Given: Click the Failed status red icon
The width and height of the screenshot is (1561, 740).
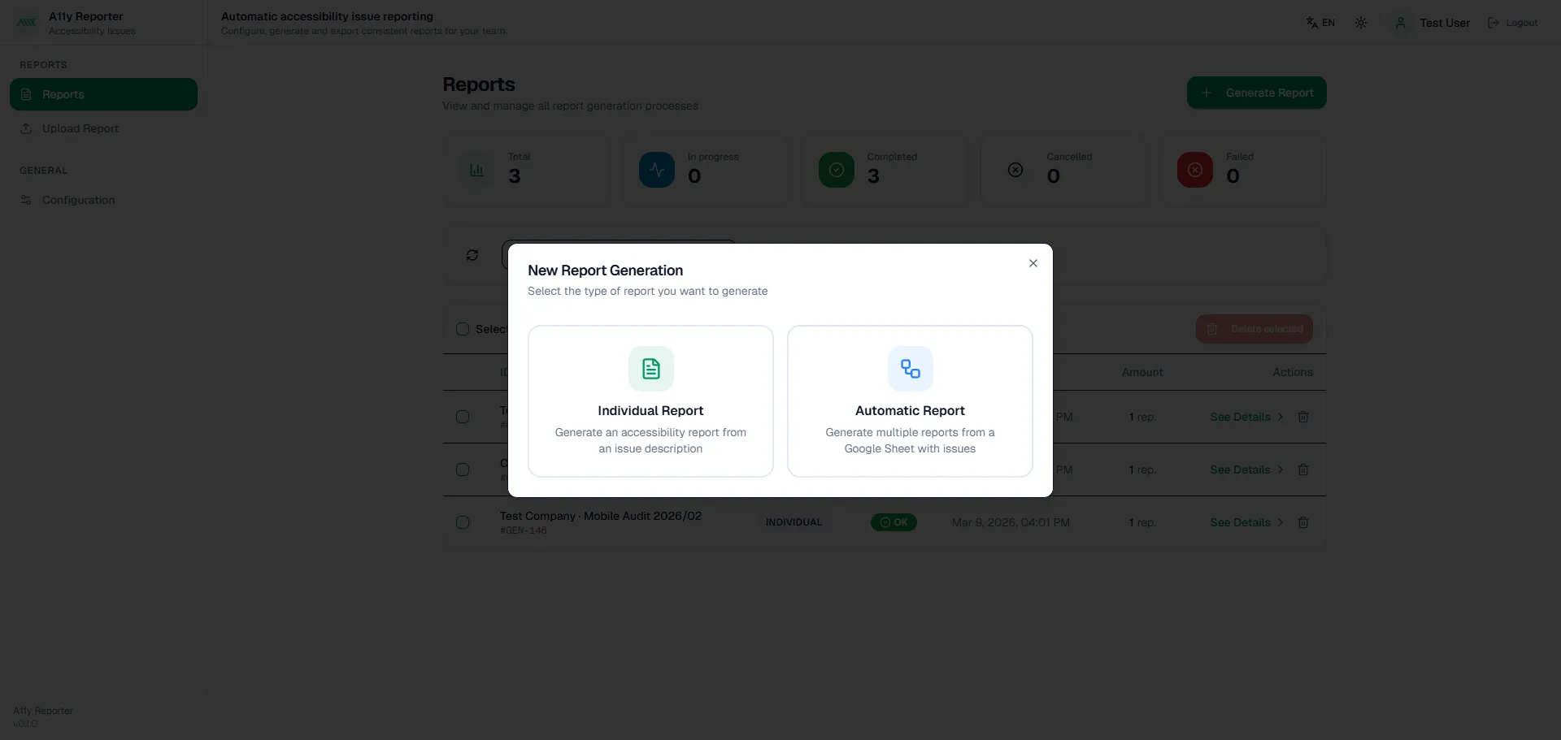Looking at the screenshot, I should 1194,170.
